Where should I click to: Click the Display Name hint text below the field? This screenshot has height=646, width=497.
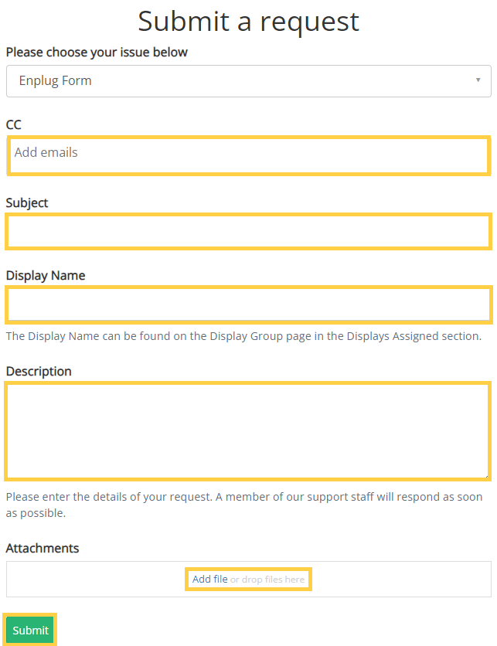(x=243, y=336)
